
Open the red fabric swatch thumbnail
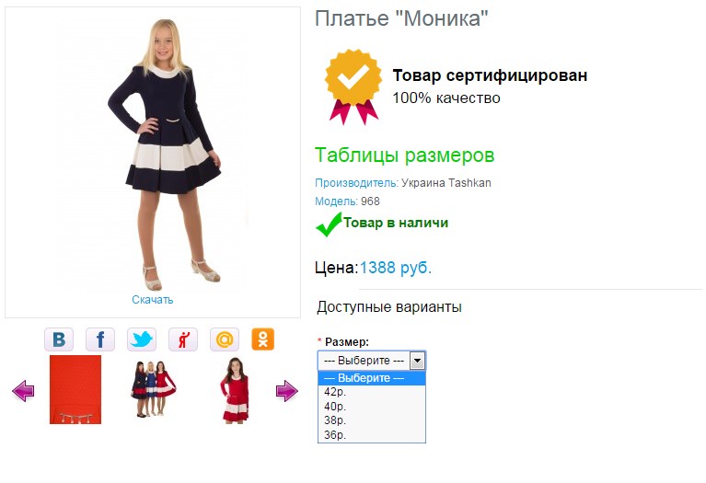click(75, 389)
